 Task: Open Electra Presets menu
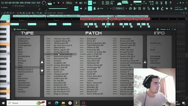[163, 29]
